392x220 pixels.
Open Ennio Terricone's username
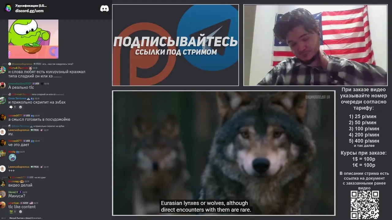[17, 99]
